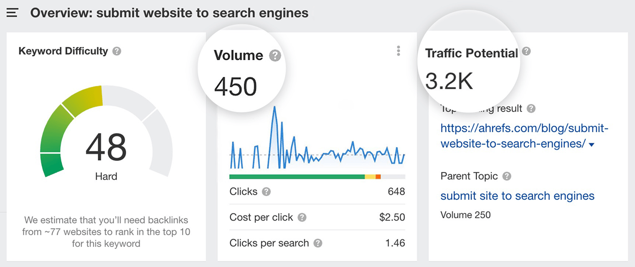Open the hamburger navigation menu
This screenshot has height=267, width=635.
[x=12, y=12]
